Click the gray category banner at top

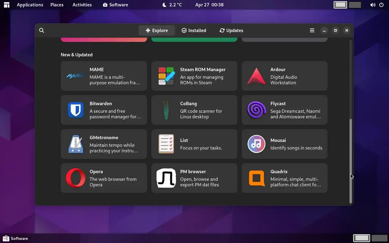[284, 39]
